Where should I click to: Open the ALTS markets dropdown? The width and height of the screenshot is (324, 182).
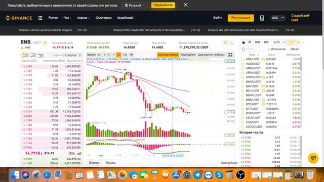[x=279, y=42]
